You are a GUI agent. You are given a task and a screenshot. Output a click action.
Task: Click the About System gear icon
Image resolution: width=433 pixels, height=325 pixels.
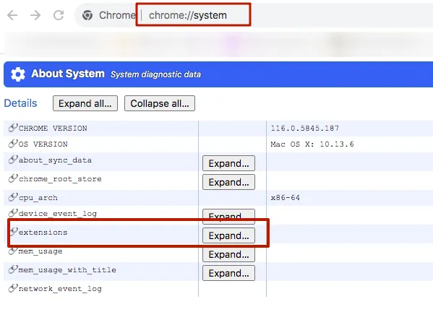pyautogui.click(x=18, y=74)
